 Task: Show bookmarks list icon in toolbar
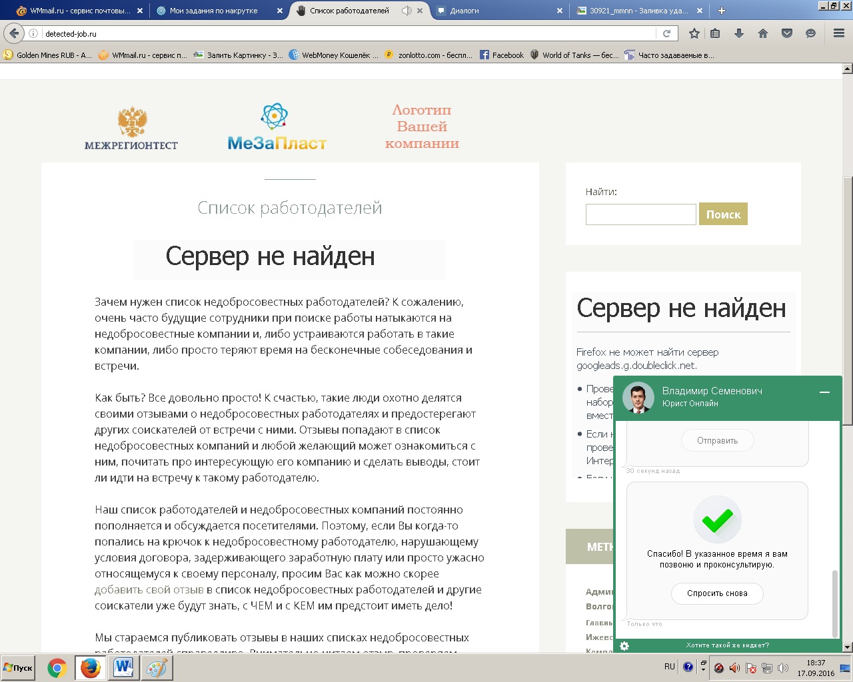pos(715,33)
